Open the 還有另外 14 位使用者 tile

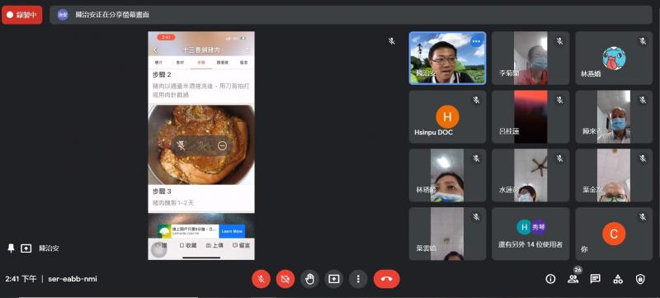pyautogui.click(x=530, y=234)
